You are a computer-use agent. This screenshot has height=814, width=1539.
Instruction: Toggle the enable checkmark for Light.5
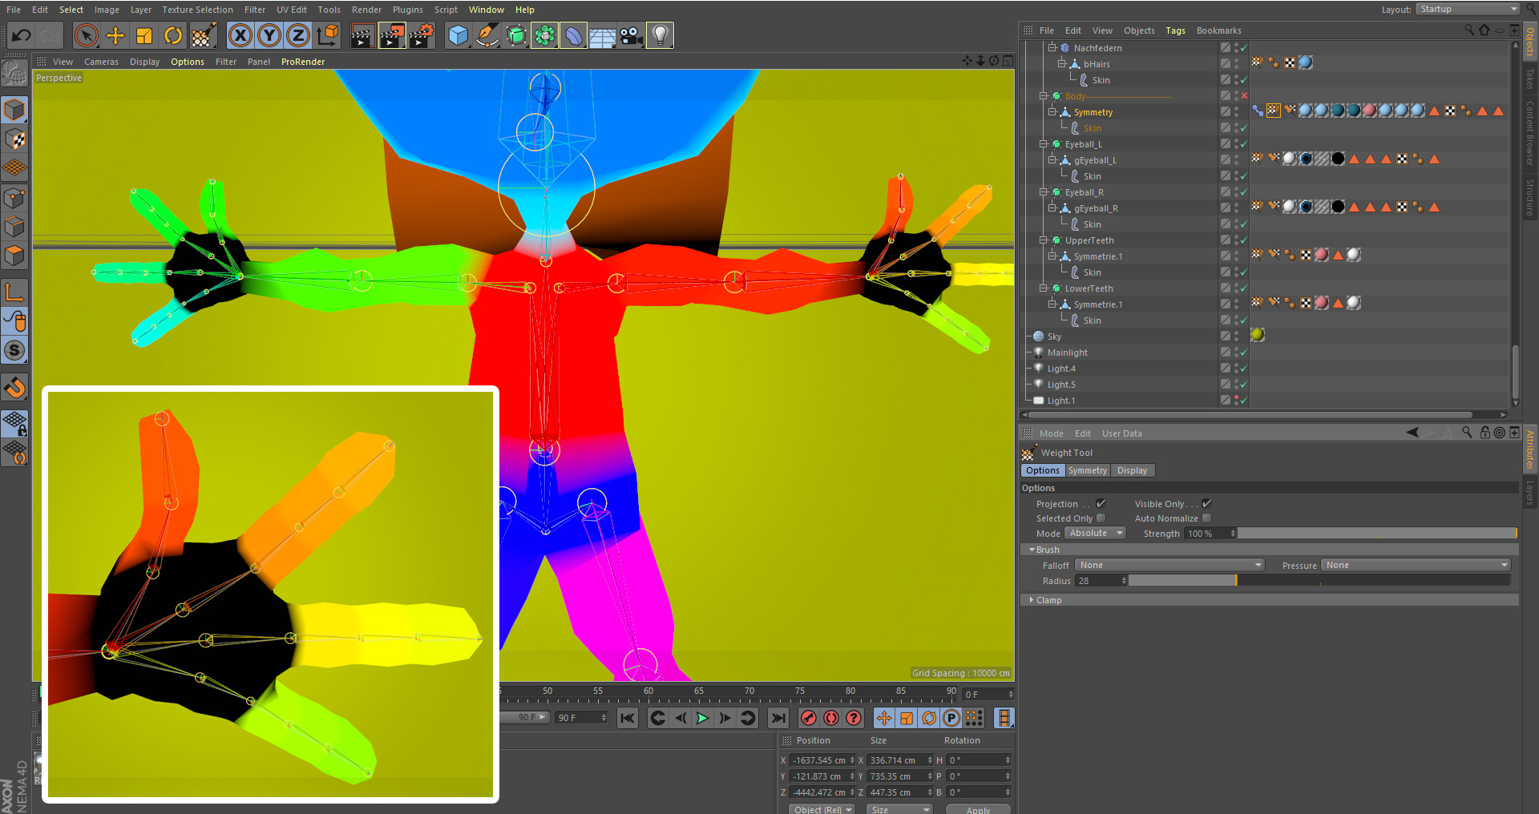click(x=1243, y=385)
